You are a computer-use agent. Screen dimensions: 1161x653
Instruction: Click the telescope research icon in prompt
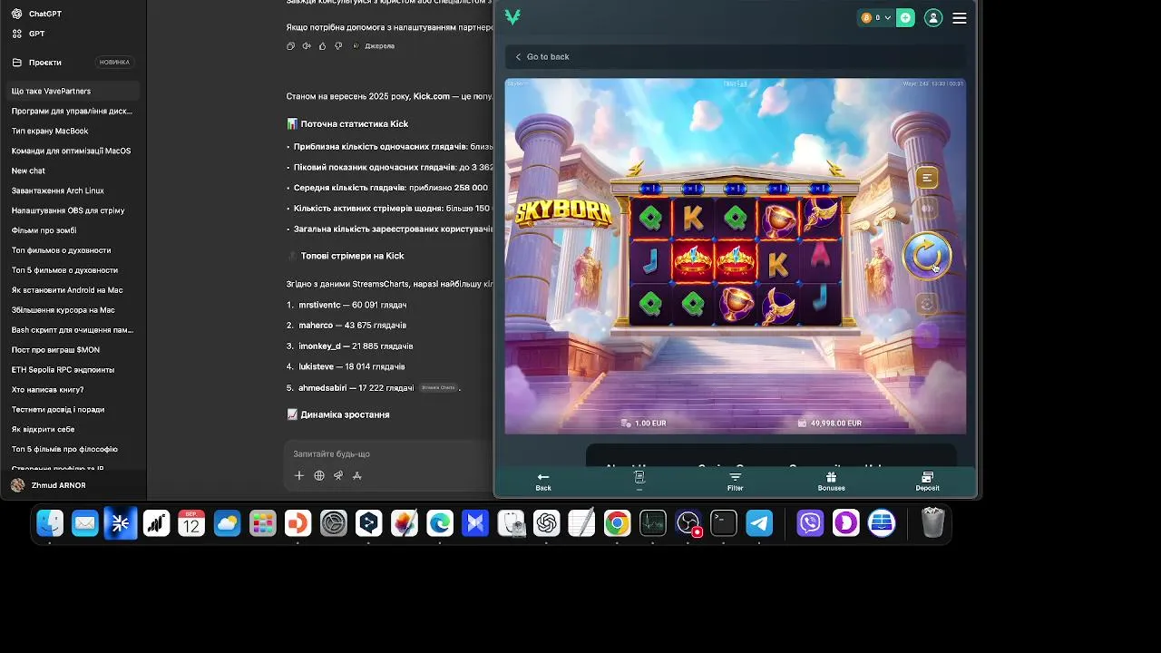[338, 475]
